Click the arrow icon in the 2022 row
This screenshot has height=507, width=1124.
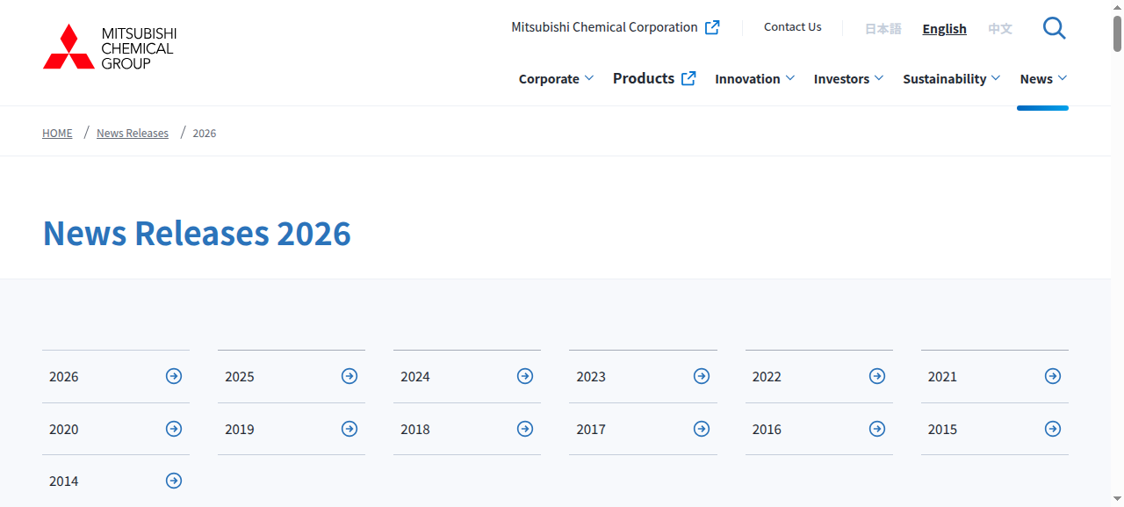click(877, 376)
